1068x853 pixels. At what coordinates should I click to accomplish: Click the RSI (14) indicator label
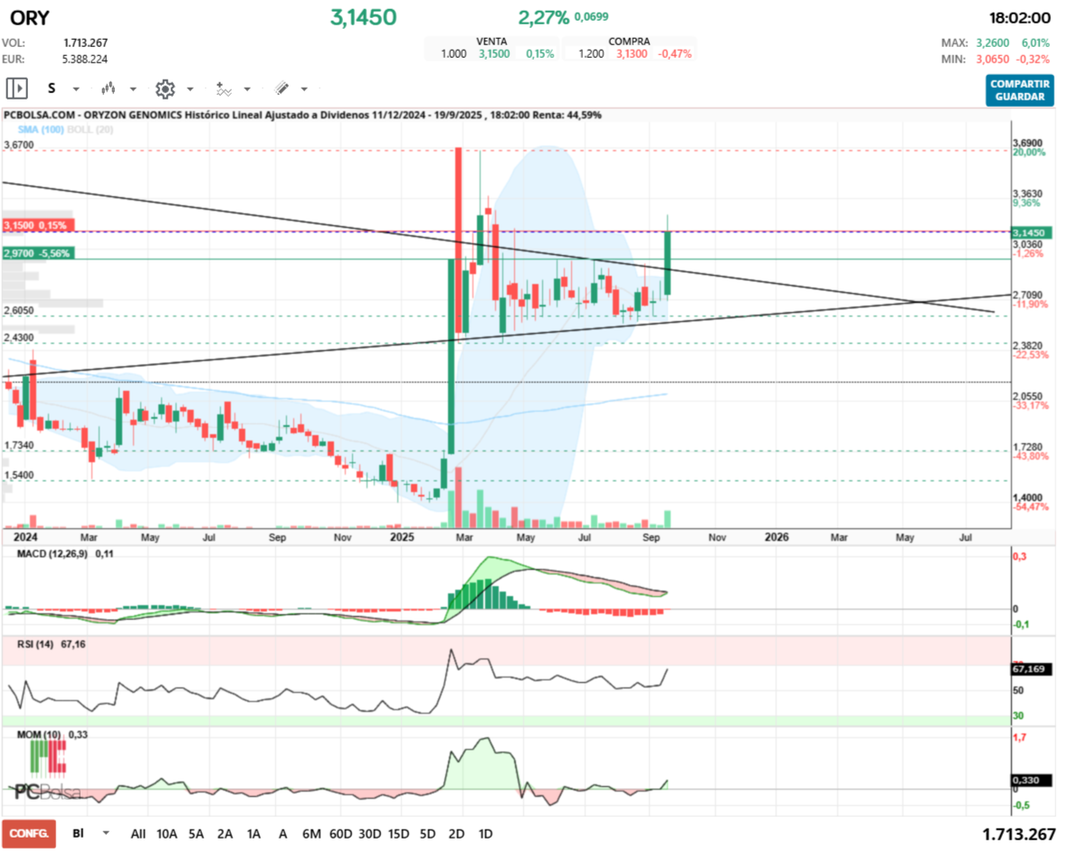tap(35, 644)
